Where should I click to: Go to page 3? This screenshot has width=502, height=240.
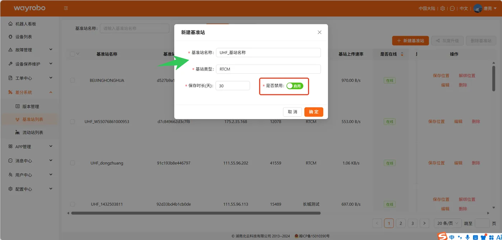[x=413, y=223]
